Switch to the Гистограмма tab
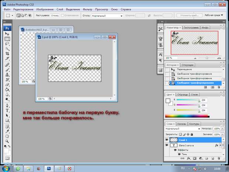 click(x=191, y=27)
